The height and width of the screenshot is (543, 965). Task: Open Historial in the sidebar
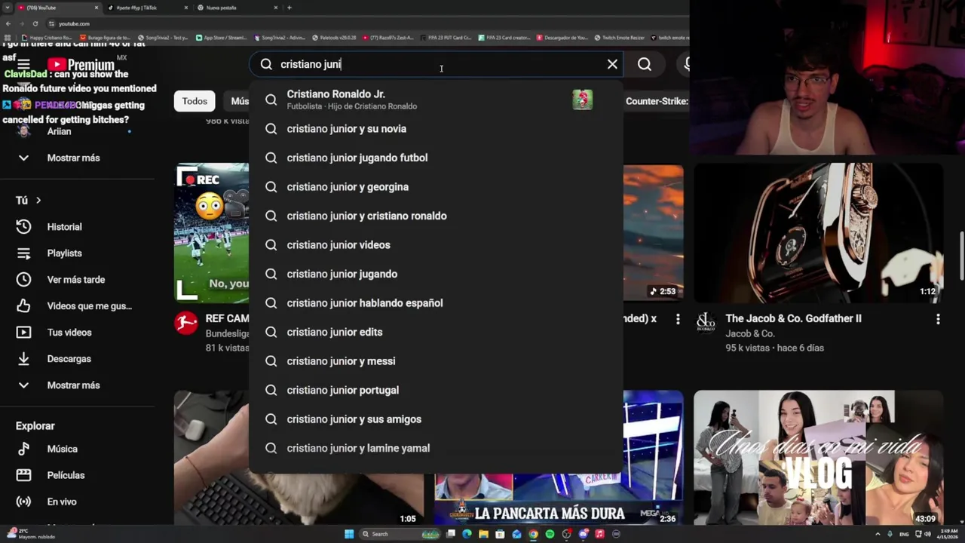[x=64, y=227]
